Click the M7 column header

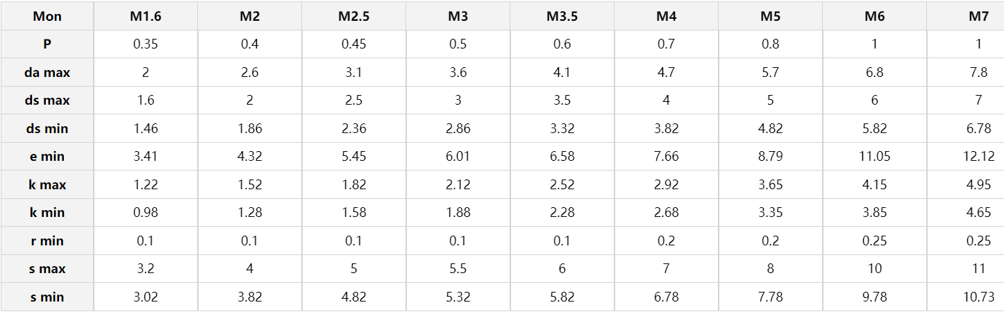point(978,16)
